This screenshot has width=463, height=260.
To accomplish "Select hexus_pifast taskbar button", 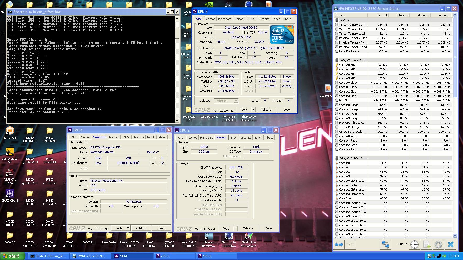I will [x=49, y=256].
